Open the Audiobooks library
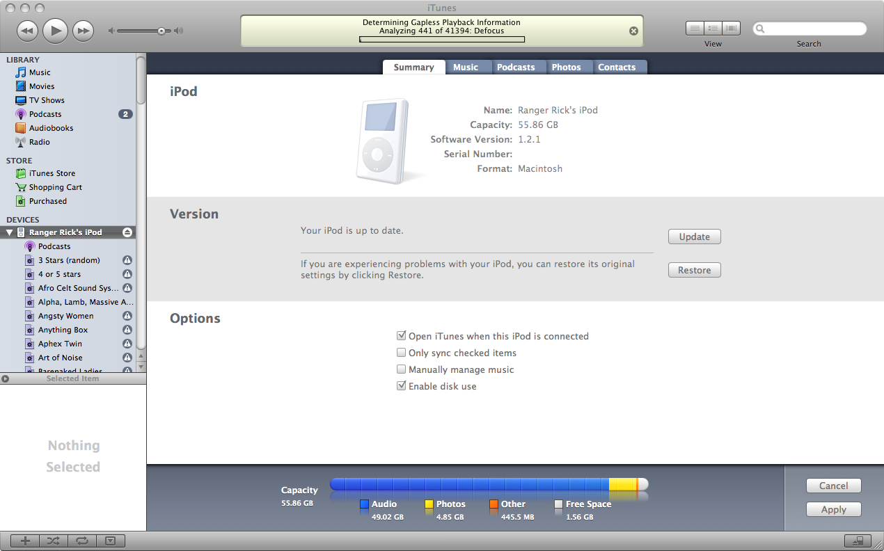The image size is (884, 551). pos(51,128)
